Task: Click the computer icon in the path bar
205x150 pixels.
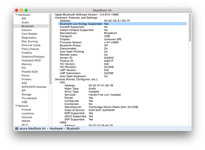Action: coord(17,129)
